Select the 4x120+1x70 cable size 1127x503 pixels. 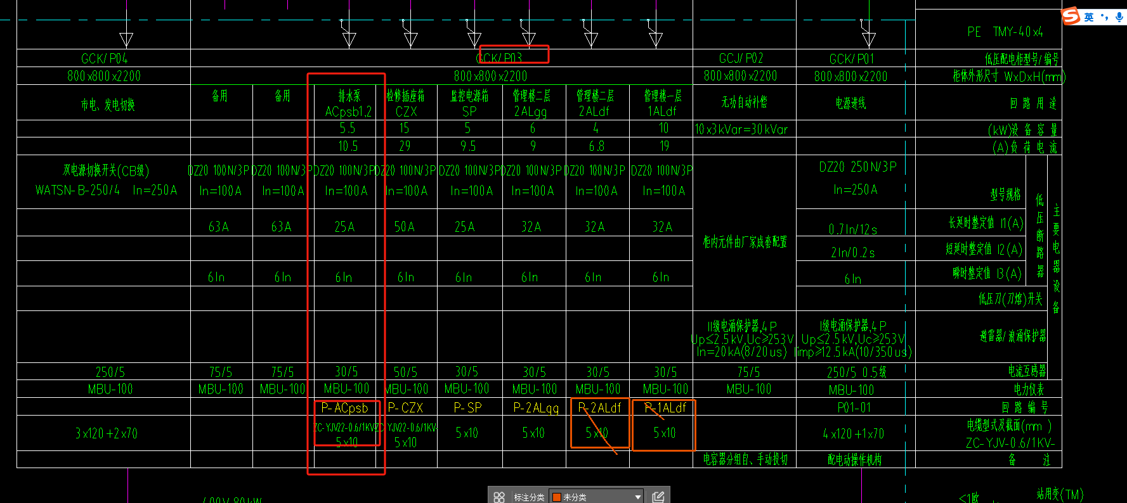(853, 434)
